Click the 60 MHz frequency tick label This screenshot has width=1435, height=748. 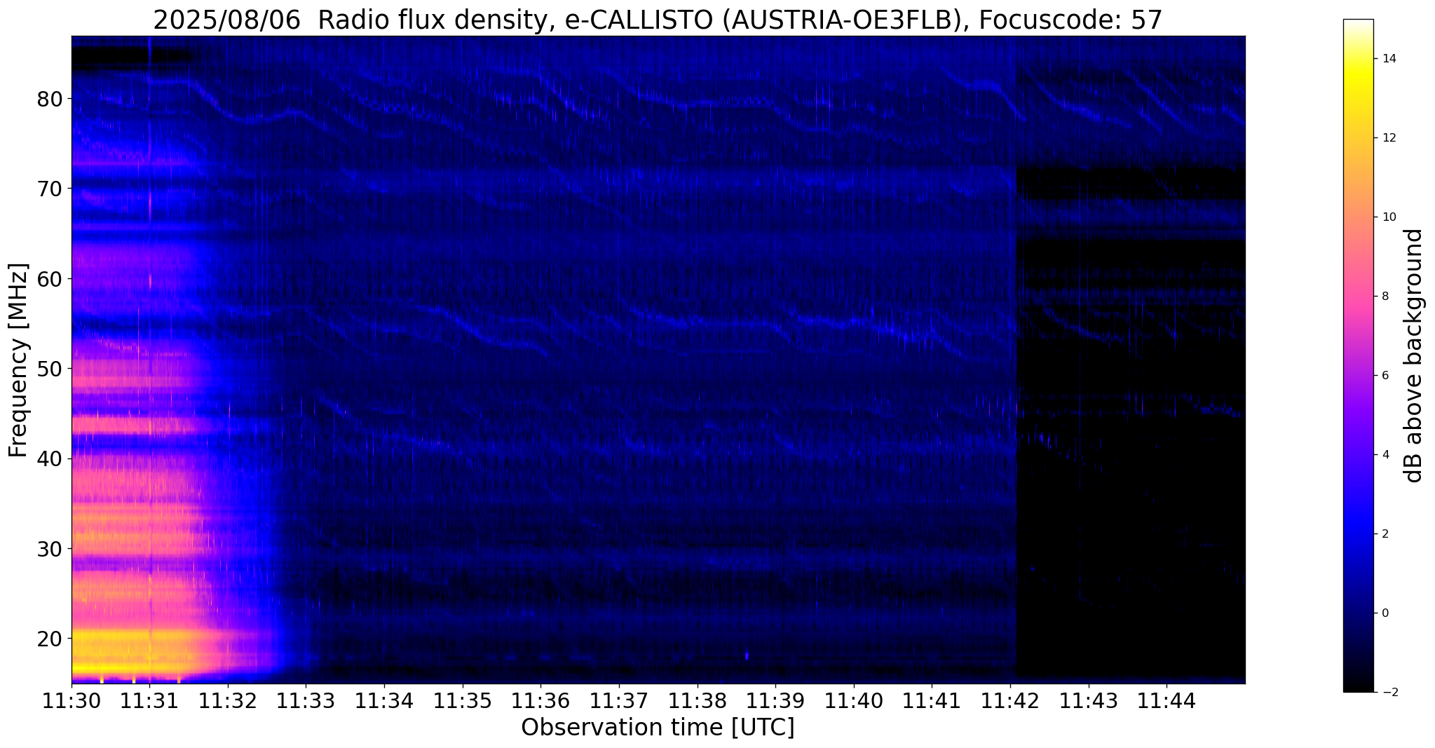(x=50, y=279)
